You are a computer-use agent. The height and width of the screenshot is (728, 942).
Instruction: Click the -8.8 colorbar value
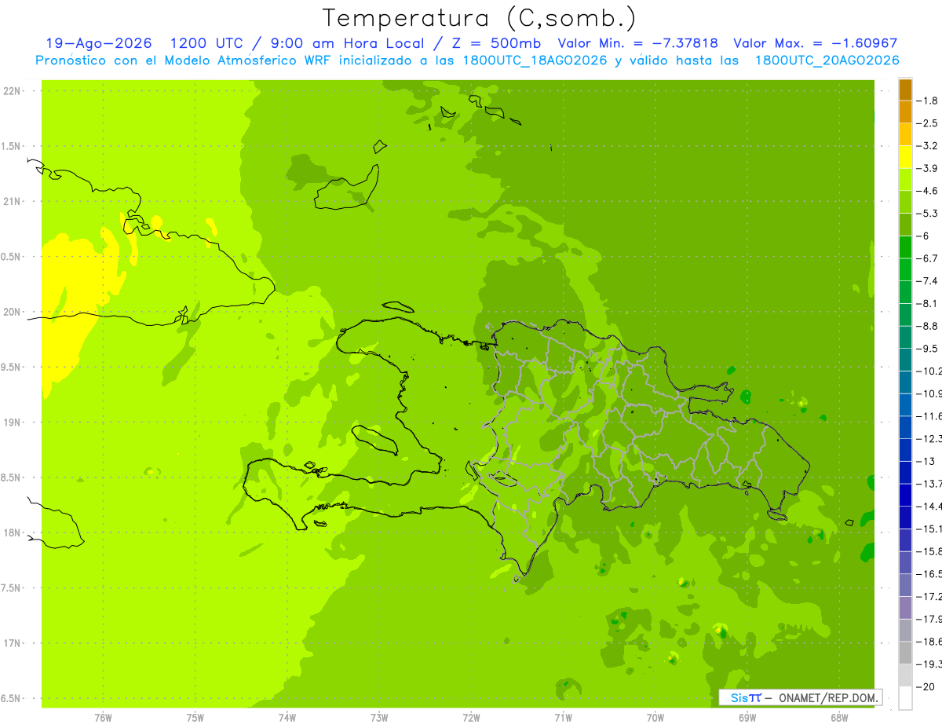click(929, 326)
